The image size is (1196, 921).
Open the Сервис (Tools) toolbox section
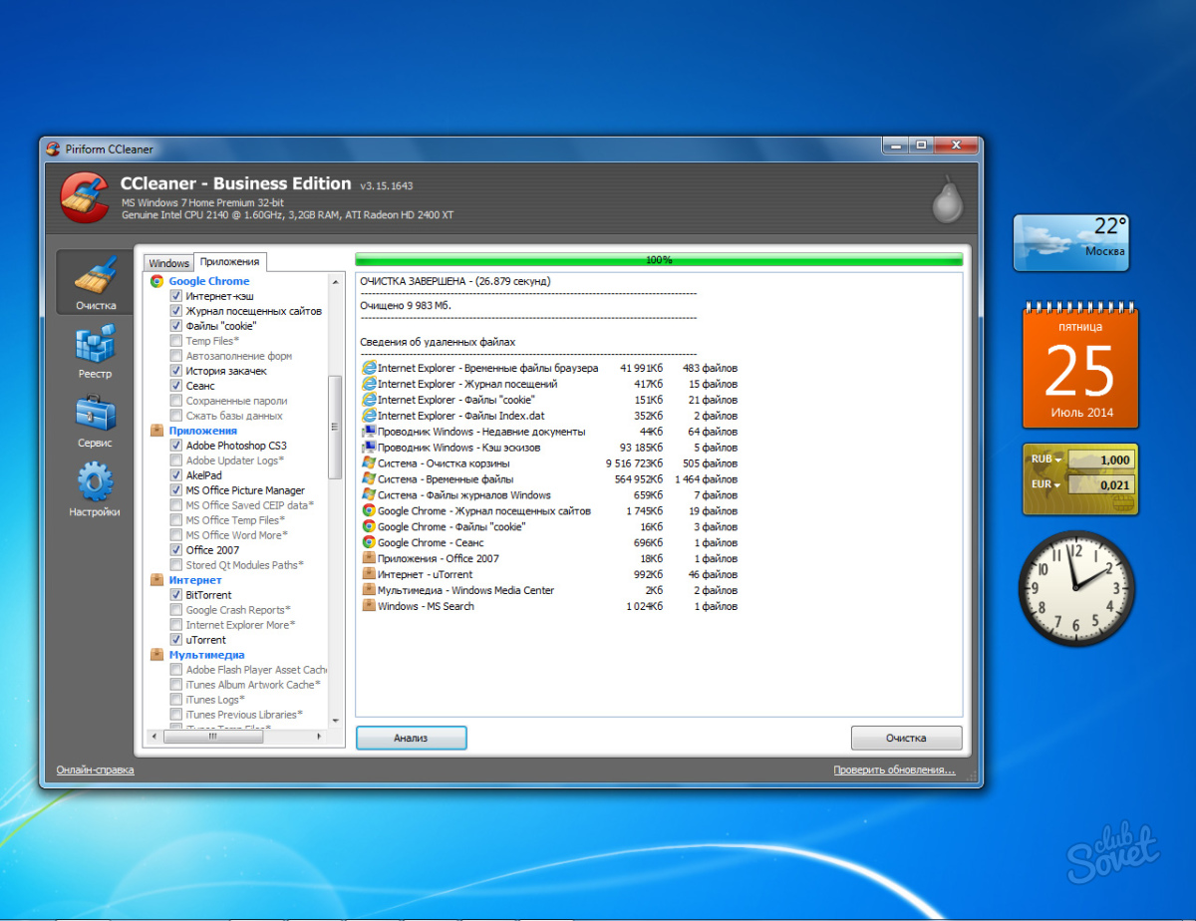pos(96,421)
